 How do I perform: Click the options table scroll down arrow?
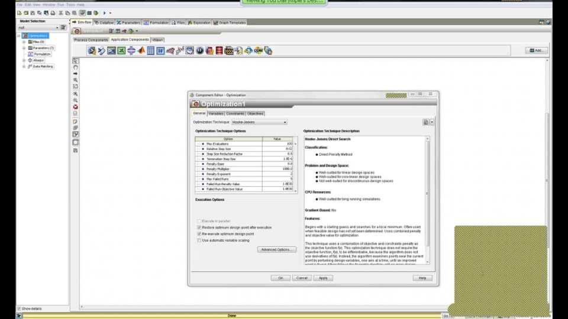[296, 191]
